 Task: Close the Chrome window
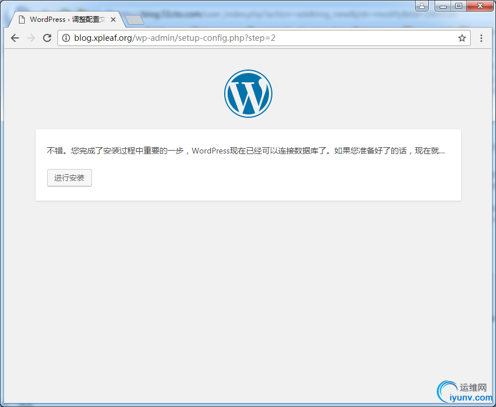[479, 6]
